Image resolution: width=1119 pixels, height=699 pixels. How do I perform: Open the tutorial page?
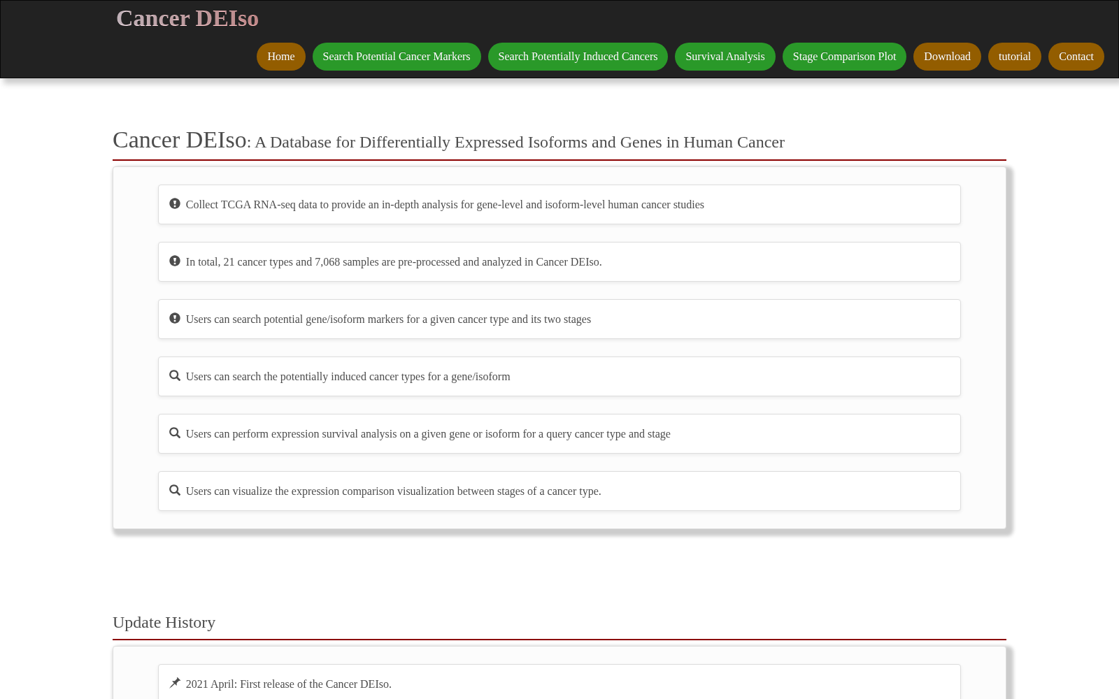click(x=1015, y=57)
